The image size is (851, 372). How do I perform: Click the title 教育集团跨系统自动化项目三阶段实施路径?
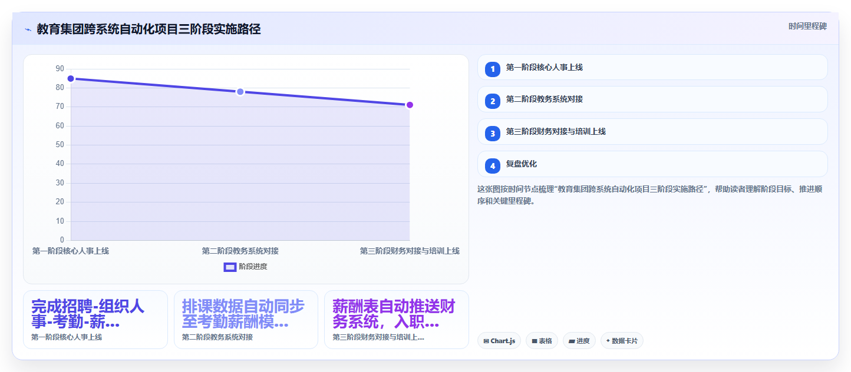click(149, 29)
